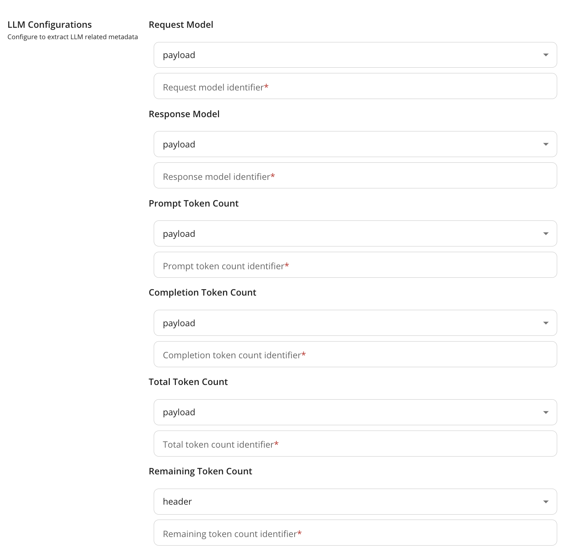The width and height of the screenshot is (570, 552).
Task: Click the Completion Token Count arrow icon
Action: [x=545, y=323]
